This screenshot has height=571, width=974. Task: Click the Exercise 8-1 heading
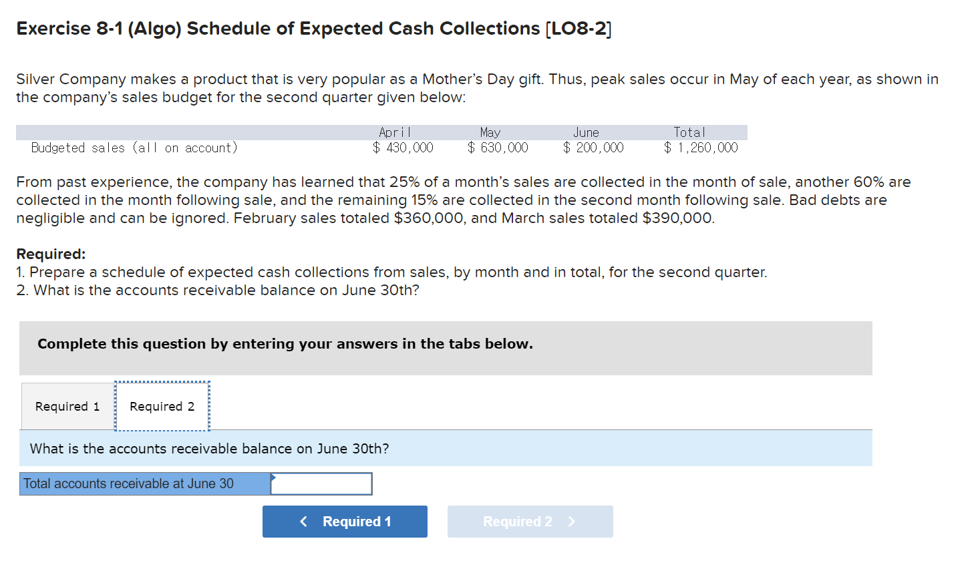314,28
